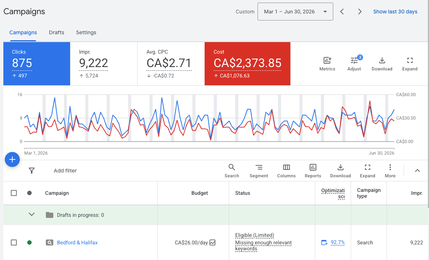Expand the Drafts in progress row
This screenshot has height=260, width=429.
tap(32, 215)
